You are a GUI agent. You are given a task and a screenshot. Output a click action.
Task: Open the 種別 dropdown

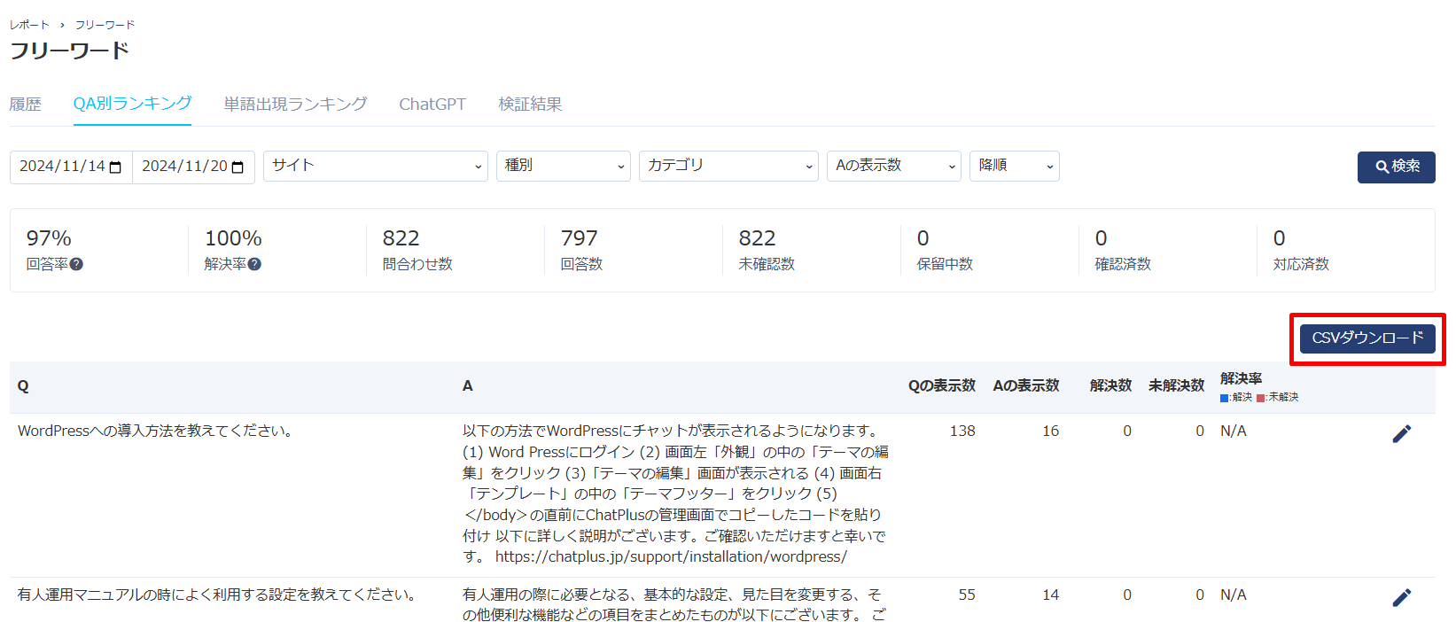[x=563, y=166]
